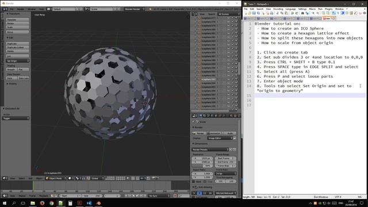Open the Set Origin dropdown
This screenshot has height=207, width=368.
[18, 61]
